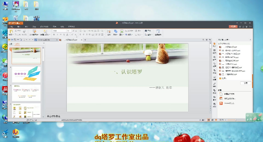Open the Slide Show (幻灯片放映) ribbon tab
Screen dimensions: 263x142
tap(44, 26)
